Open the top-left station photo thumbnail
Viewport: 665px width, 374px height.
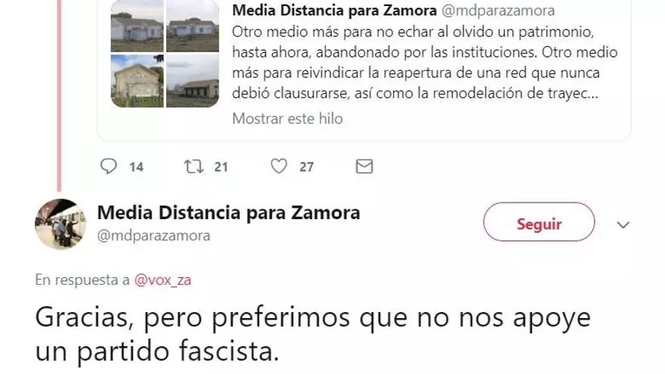tap(137, 26)
